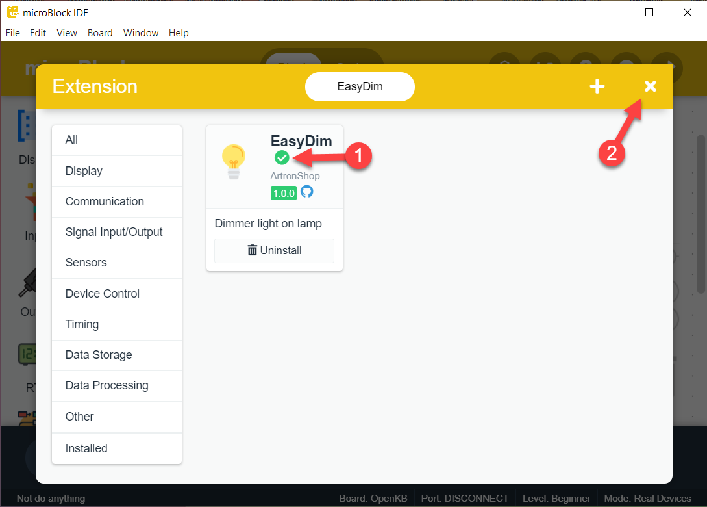This screenshot has height=507, width=707.
Task: Close the Extension dialog with X icon
Action: pyautogui.click(x=650, y=86)
